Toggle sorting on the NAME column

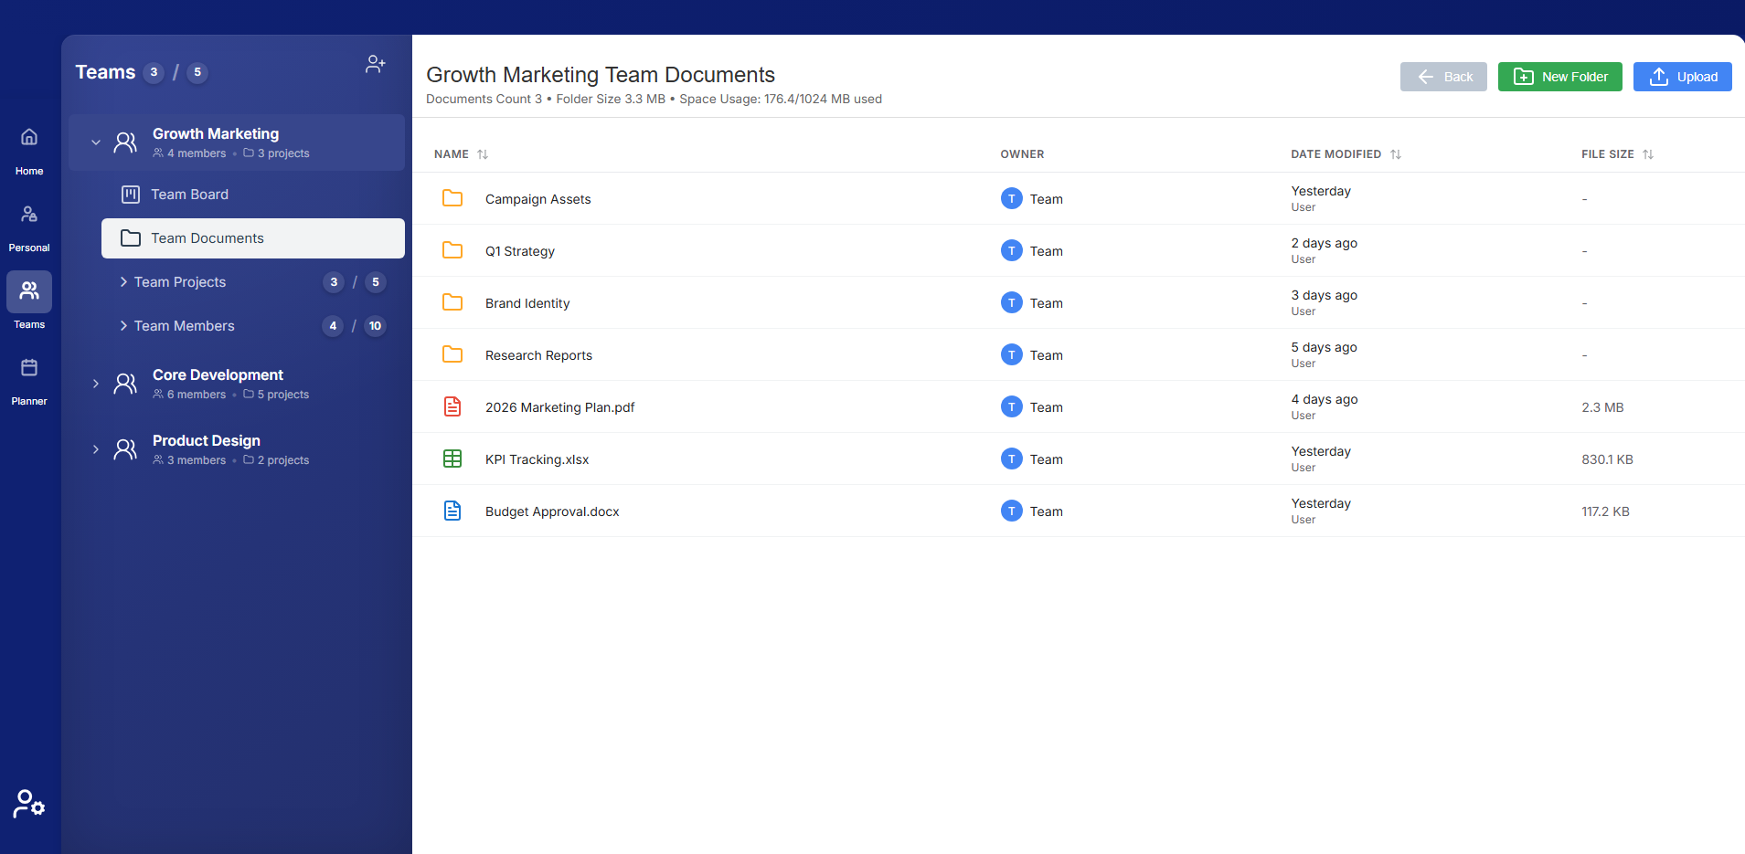483,153
